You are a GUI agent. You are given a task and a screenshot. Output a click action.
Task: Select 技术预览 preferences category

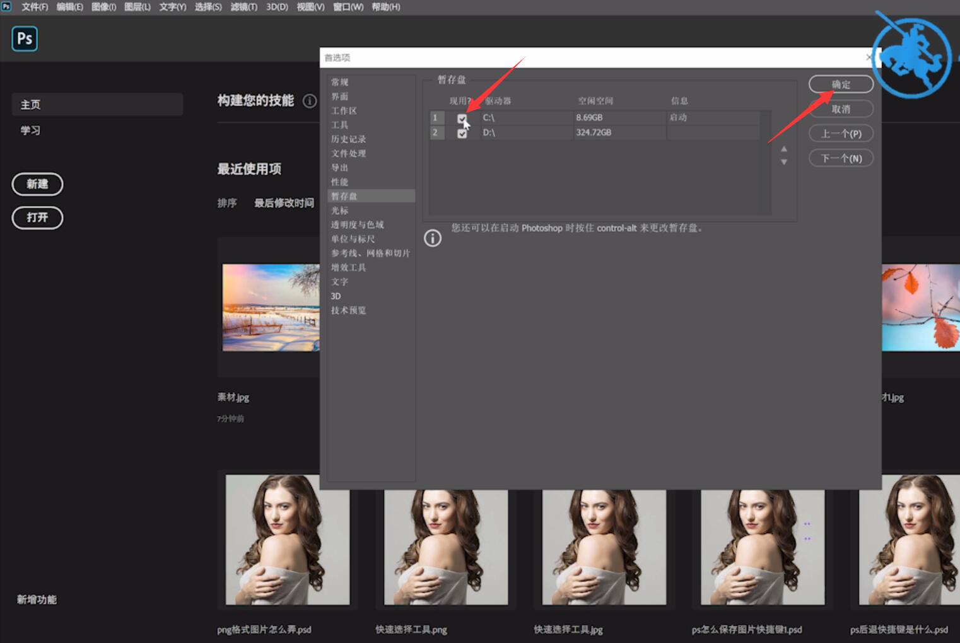[x=349, y=310]
